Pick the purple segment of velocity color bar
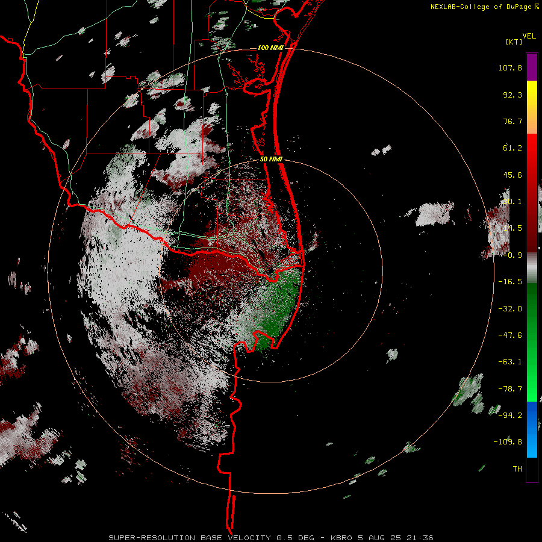542x542 pixels. 532,67
